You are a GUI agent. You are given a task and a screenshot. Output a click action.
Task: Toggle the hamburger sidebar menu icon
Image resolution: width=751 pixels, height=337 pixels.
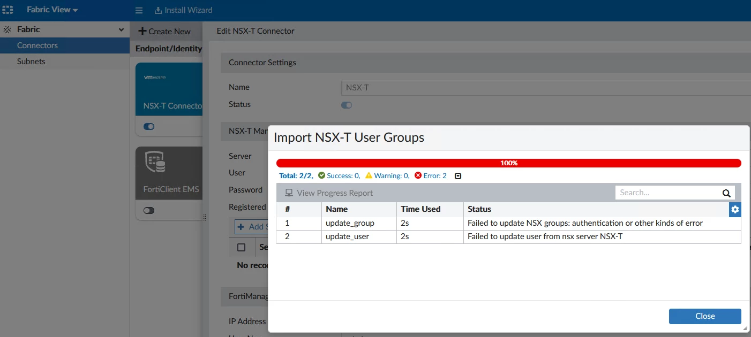pos(139,10)
